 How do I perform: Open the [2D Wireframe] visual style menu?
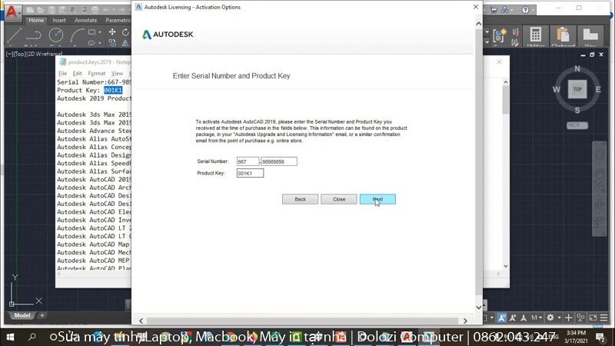click(45, 54)
